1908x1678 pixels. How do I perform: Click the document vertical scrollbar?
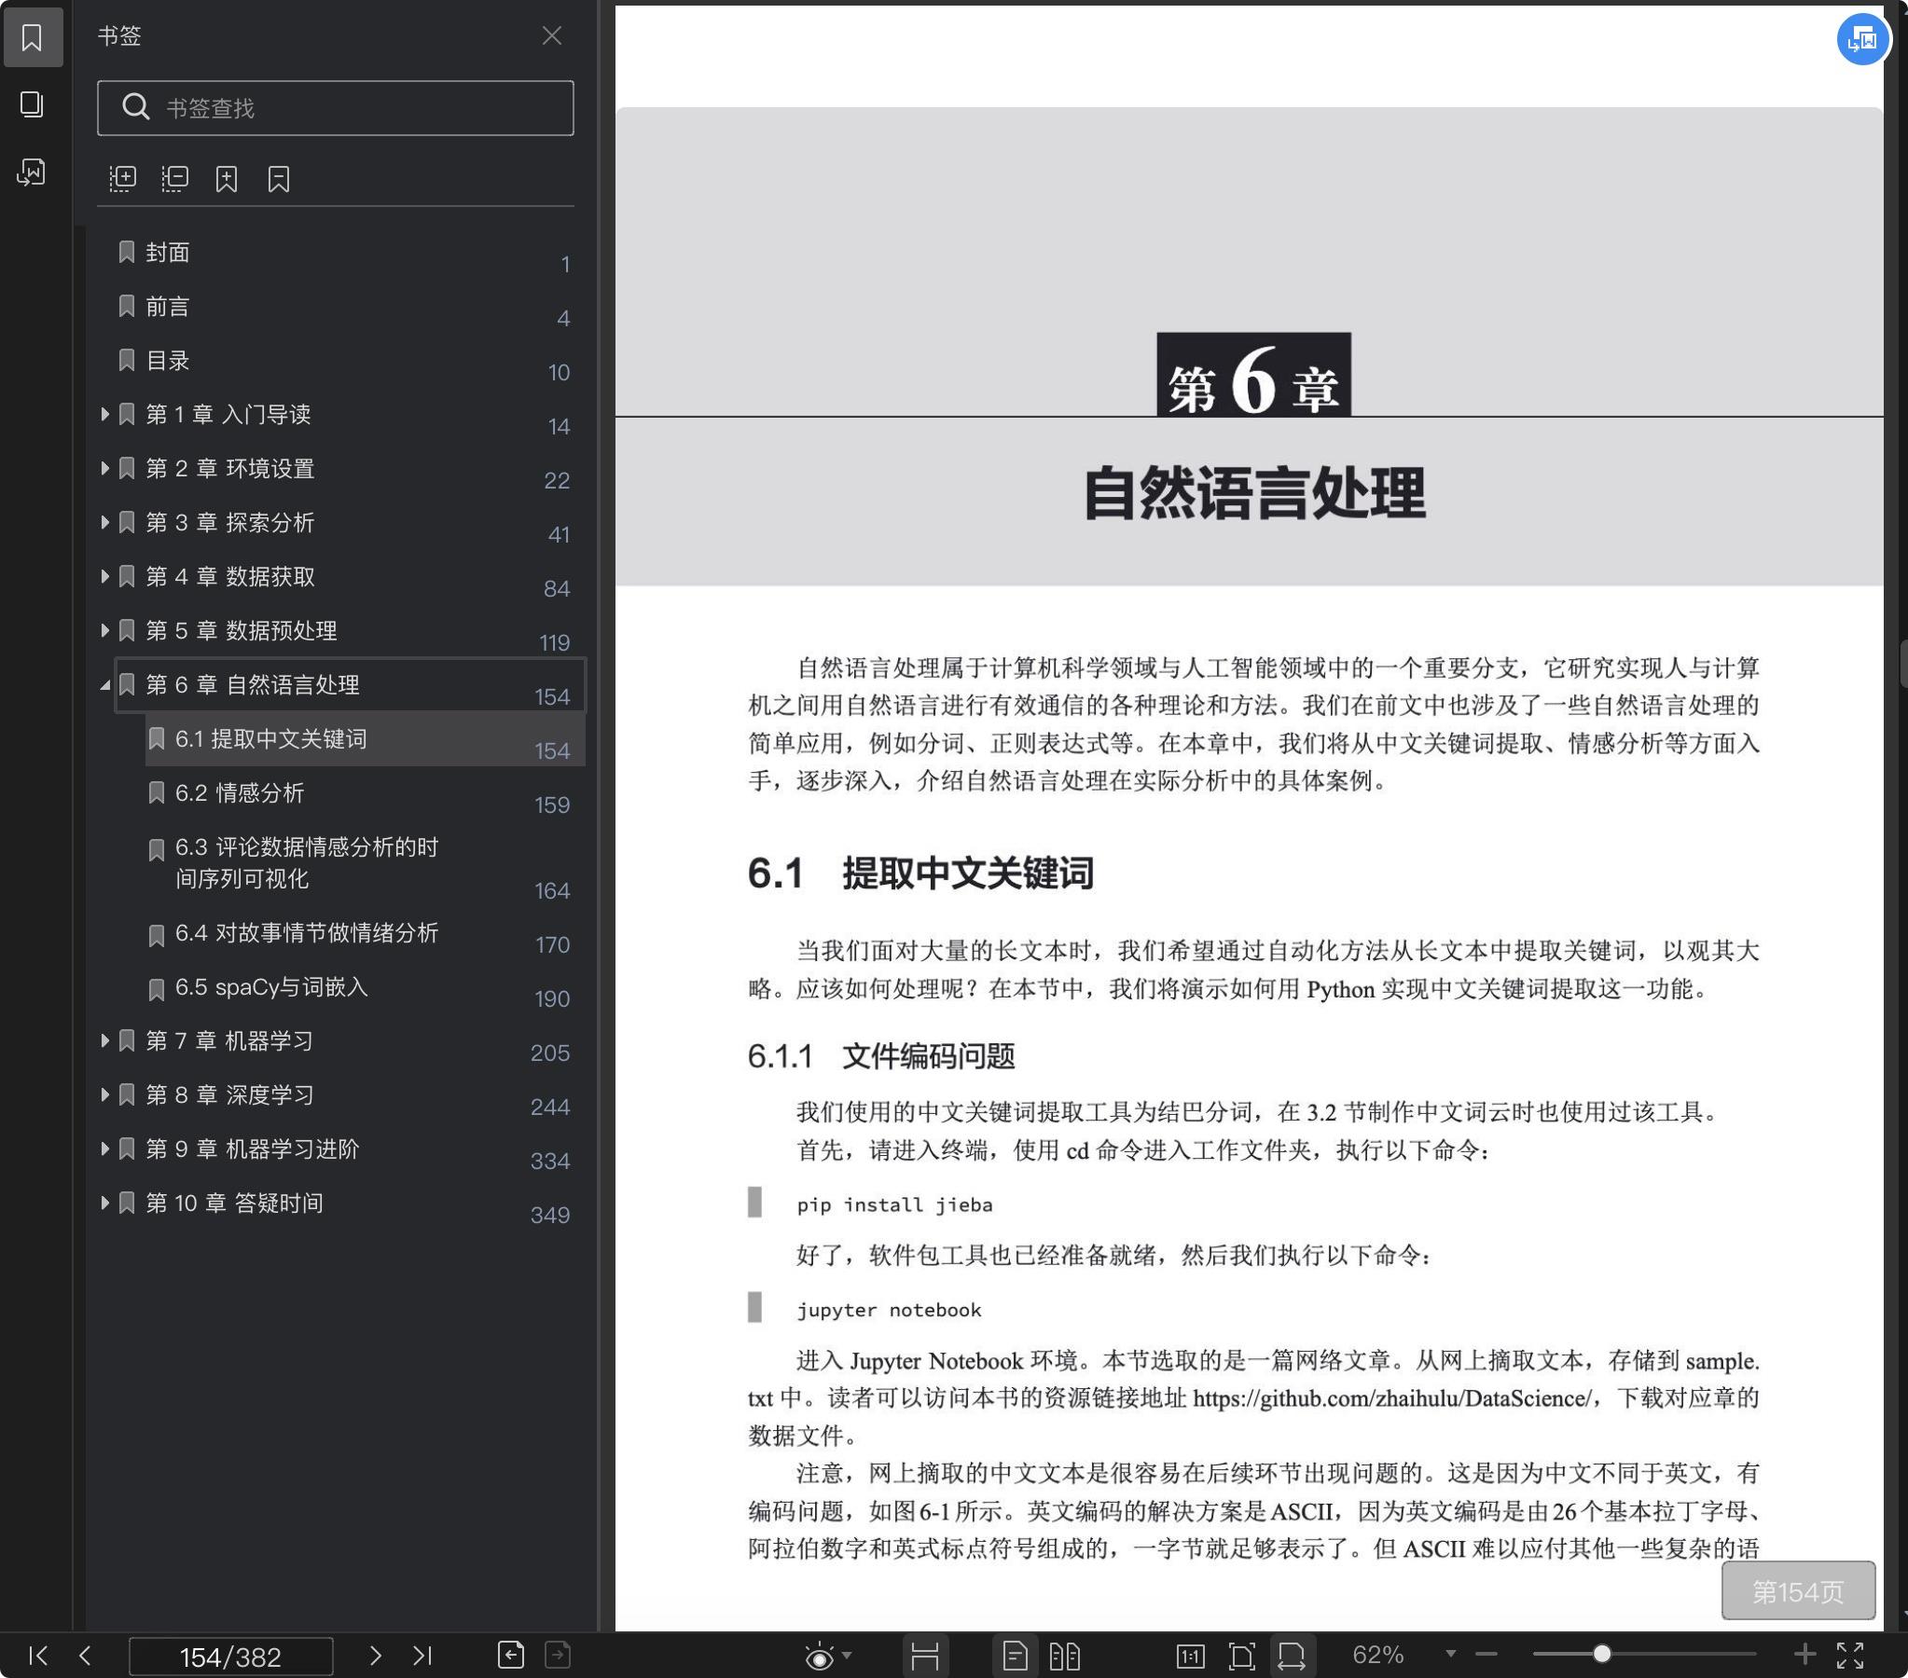click(x=1902, y=663)
